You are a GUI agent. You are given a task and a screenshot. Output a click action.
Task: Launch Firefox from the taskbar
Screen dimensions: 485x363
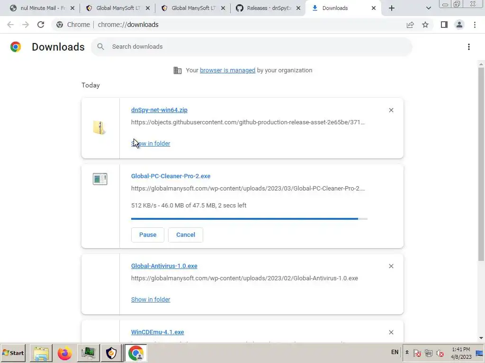click(64, 353)
